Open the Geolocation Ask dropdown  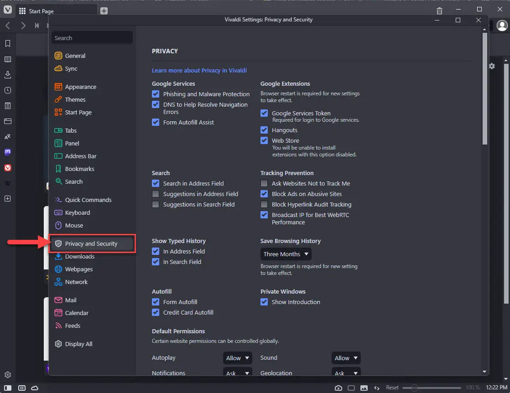click(x=346, y=372)
